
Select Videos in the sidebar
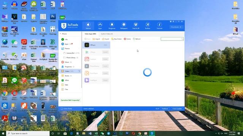coord(70,71)
